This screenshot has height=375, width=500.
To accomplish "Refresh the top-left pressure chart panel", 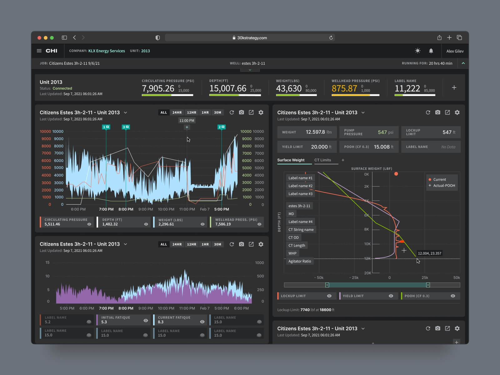I will (232, 112).
